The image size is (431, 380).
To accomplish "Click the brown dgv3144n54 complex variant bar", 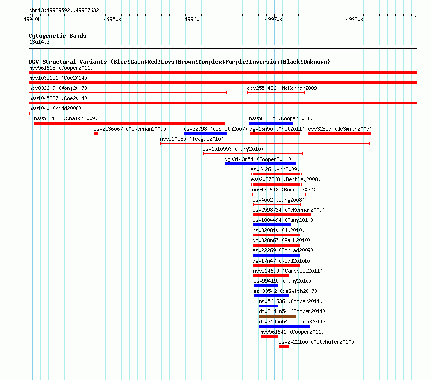I will 277,316.
